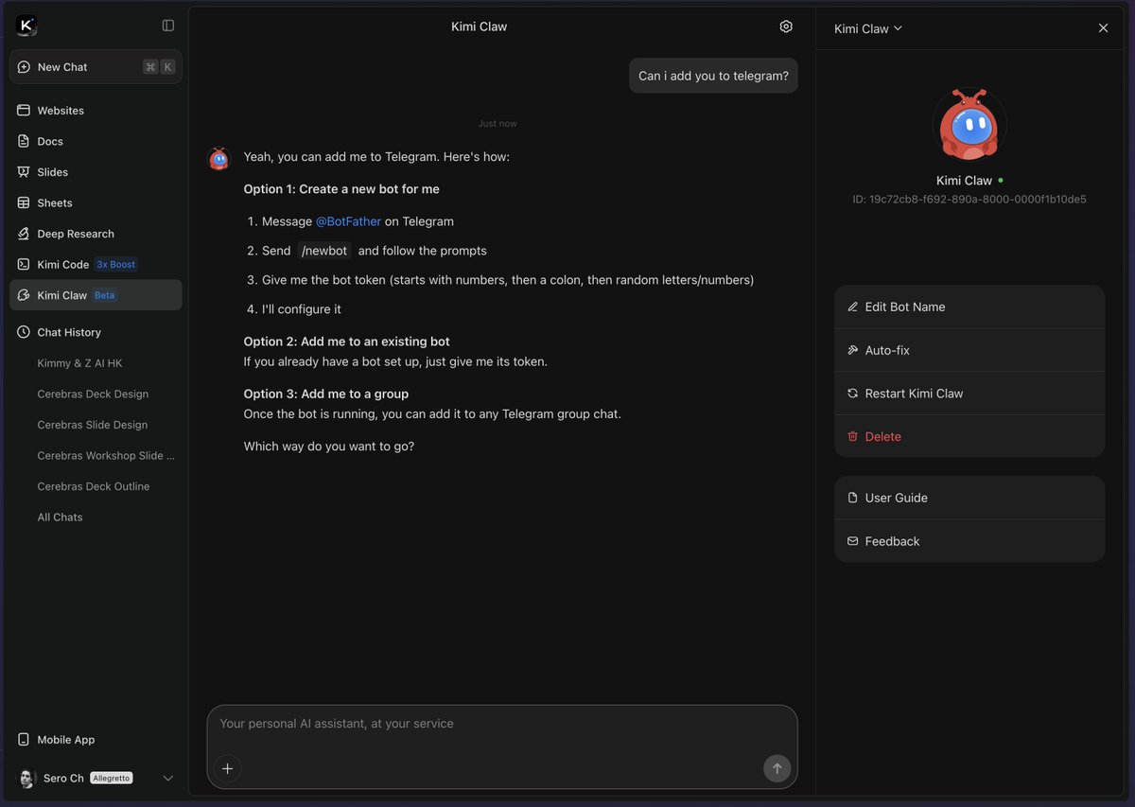Click the Kimi logo icon
Viewport: 1135px width, 807px height.
26,26
